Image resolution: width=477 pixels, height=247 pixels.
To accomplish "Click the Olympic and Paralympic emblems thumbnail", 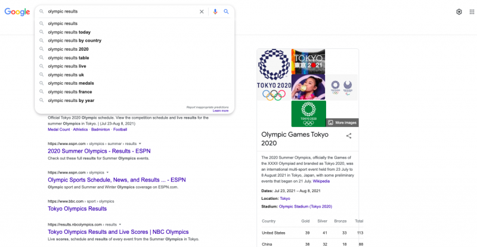I will click(342, 88).
